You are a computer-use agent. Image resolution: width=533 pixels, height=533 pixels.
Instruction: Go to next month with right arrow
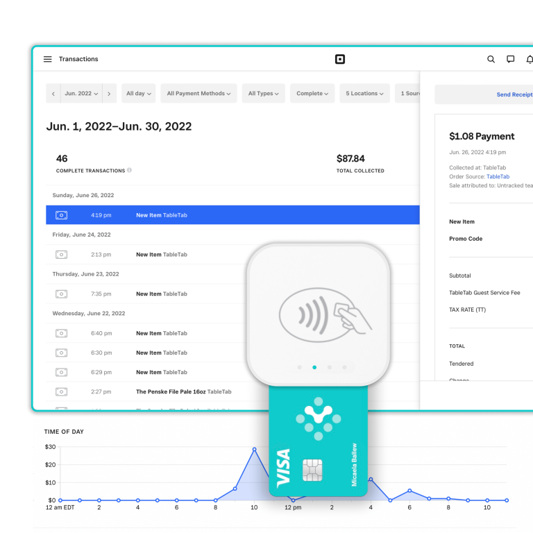coord(109,94)
